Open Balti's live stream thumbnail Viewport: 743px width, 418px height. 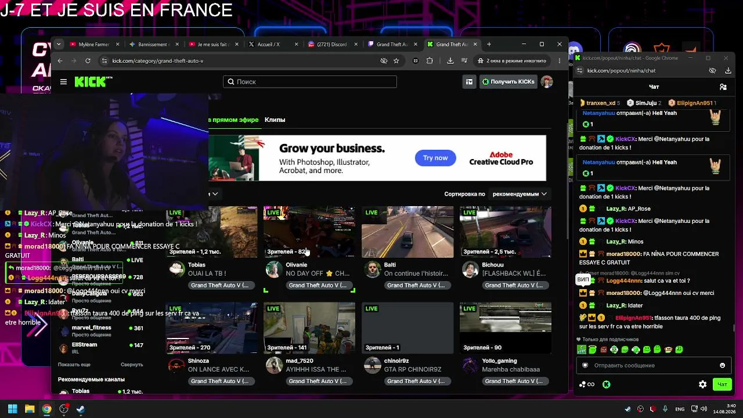(407, 232)
